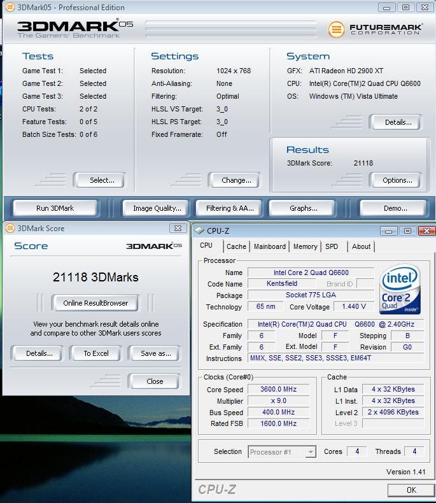
Task: Open the About tab in CPU-Z
Action: pos(361,246)
